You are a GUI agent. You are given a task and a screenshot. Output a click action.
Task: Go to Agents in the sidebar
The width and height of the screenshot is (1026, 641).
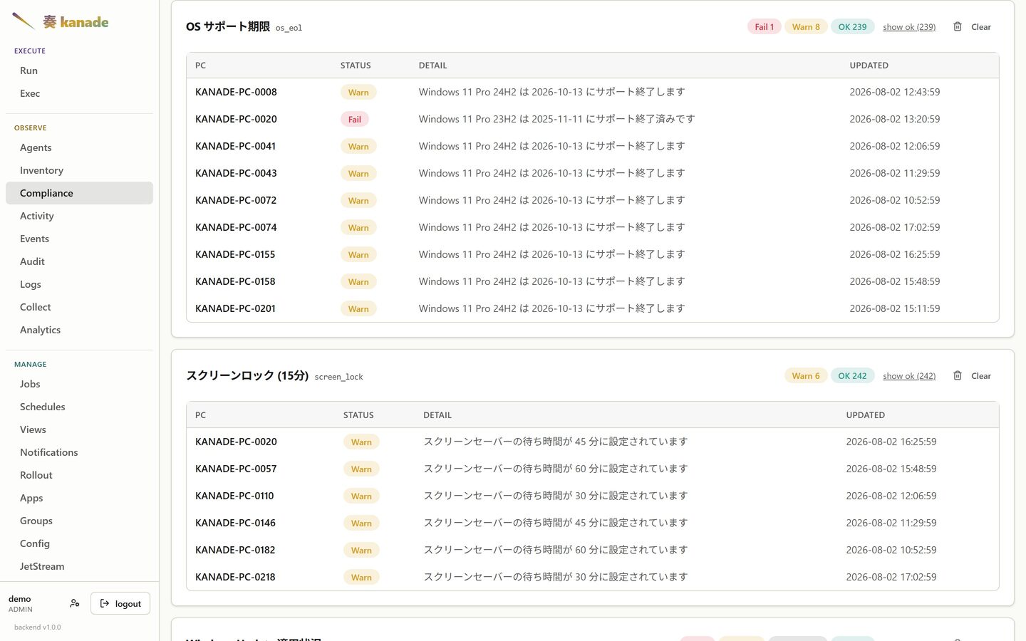click(79, 147)
